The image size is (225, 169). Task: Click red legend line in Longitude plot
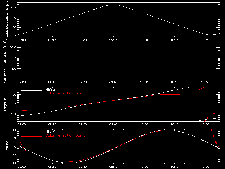(31, 94)
